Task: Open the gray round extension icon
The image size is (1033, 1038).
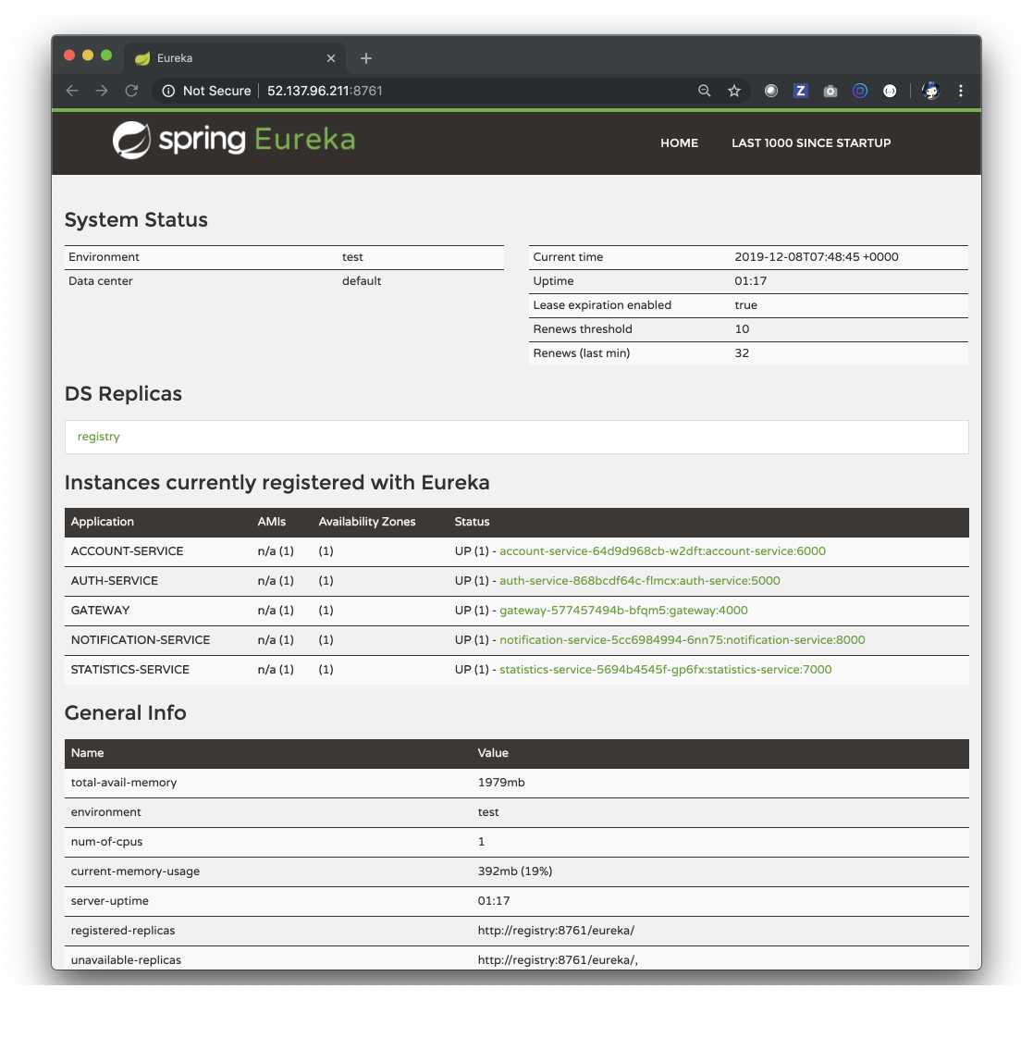Action: click(771, 91)
